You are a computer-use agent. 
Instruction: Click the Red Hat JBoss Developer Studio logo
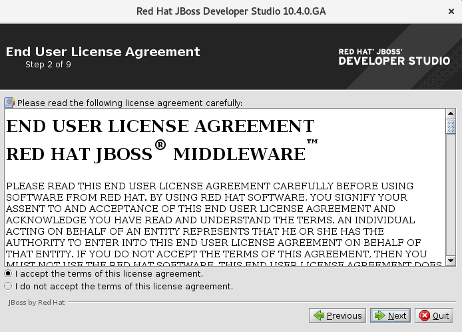click(394, 57)
